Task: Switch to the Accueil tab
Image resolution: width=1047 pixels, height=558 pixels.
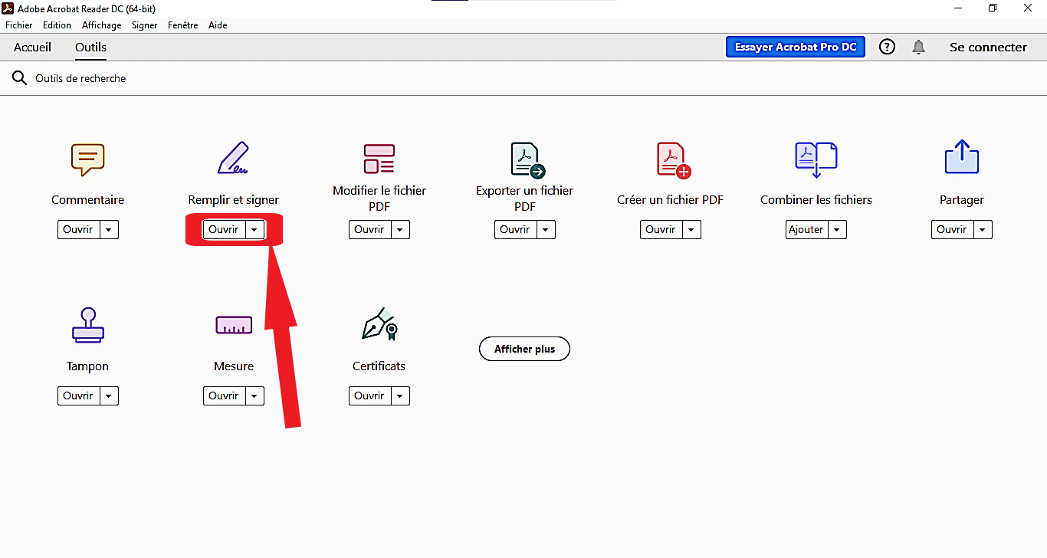Action: coord(32,47)
